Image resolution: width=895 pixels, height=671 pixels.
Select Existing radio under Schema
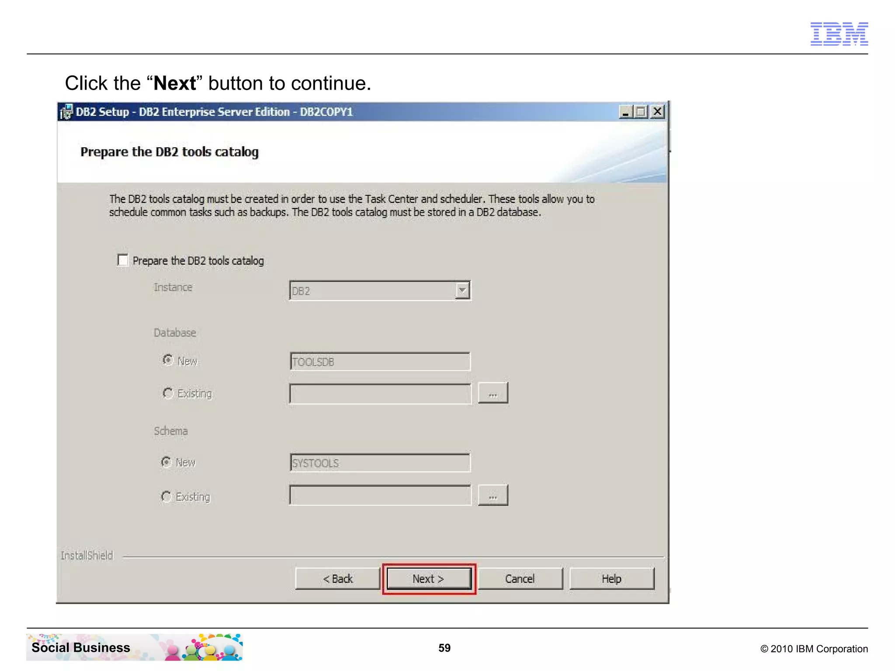[x=166, y=496]
